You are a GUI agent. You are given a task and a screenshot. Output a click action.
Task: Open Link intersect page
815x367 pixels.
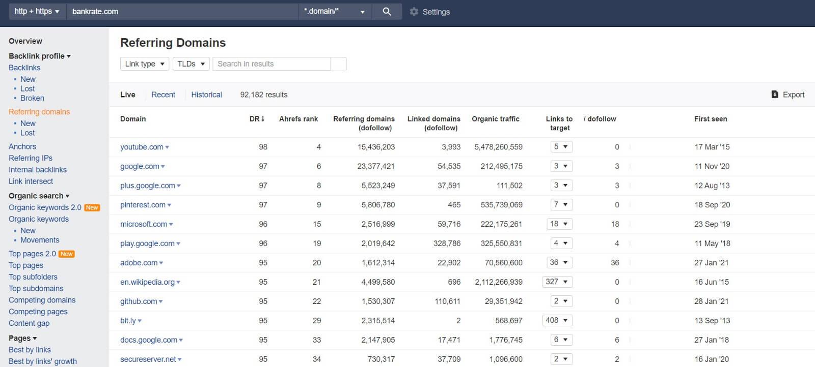pyautogui.click(x=31, y=181)
